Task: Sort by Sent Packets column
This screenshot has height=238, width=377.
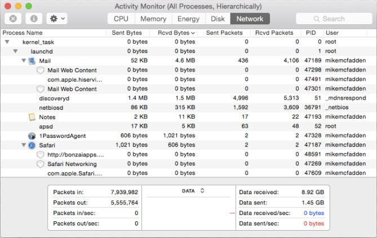Action: pos(224,33)
